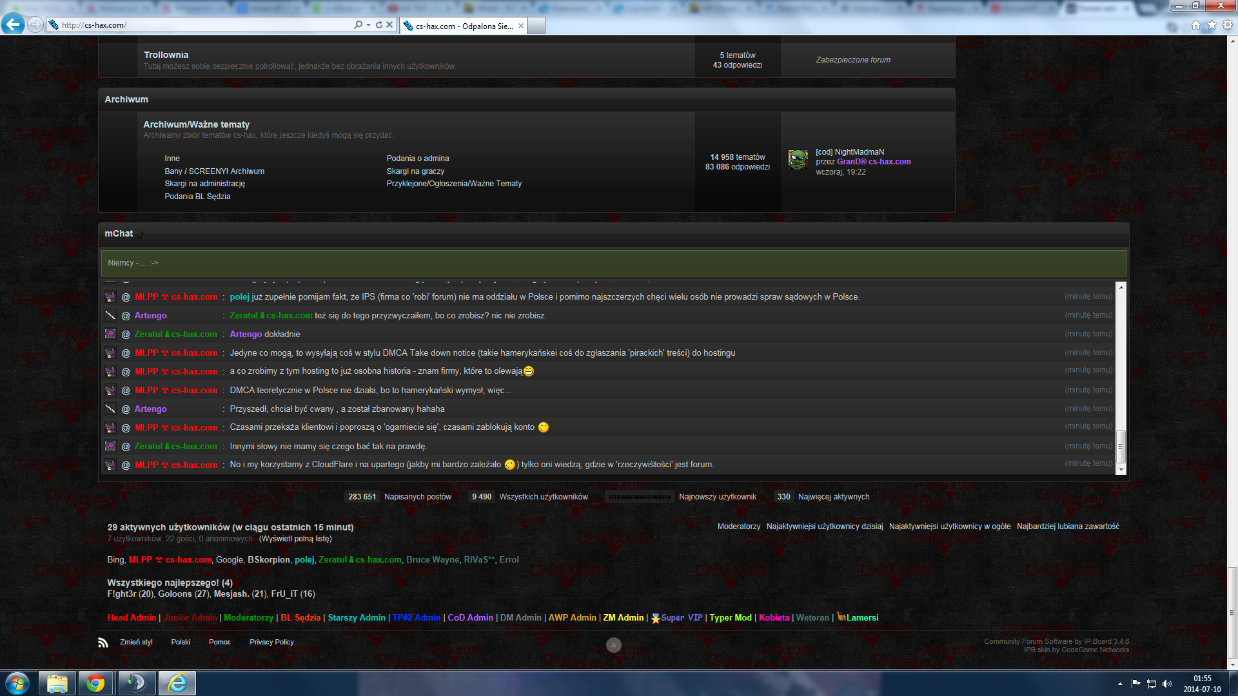Click the Refresh icon in address bar

point(379,24)
